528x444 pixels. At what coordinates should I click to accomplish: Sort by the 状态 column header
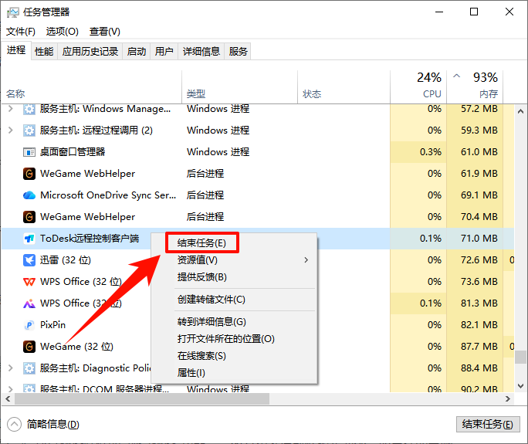[x=312, y=94]
